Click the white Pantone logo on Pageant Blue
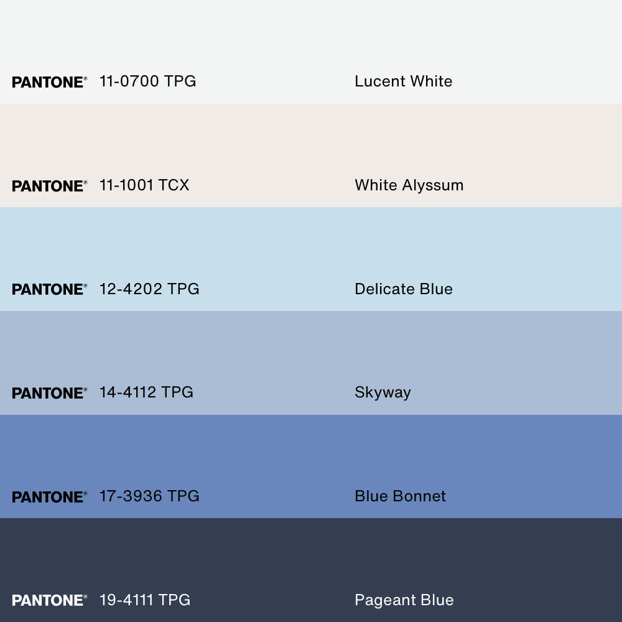Viewport: 622px width, 622px height. 49,600
